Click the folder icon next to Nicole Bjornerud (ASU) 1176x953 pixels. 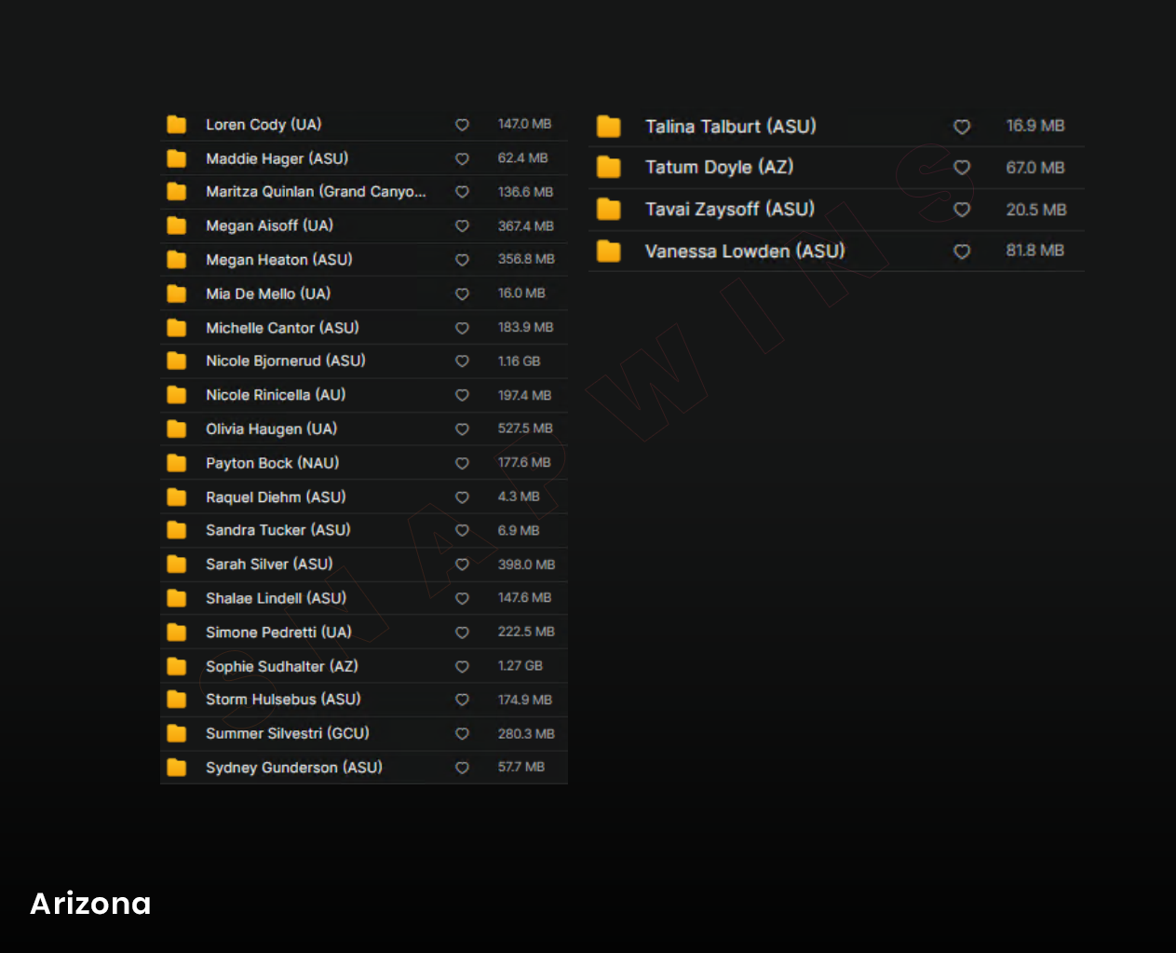[x=176, y=361]
